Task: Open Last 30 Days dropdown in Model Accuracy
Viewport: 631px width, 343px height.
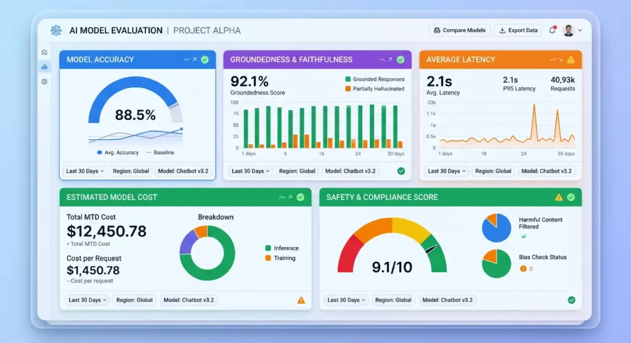Action: (85, 171)
